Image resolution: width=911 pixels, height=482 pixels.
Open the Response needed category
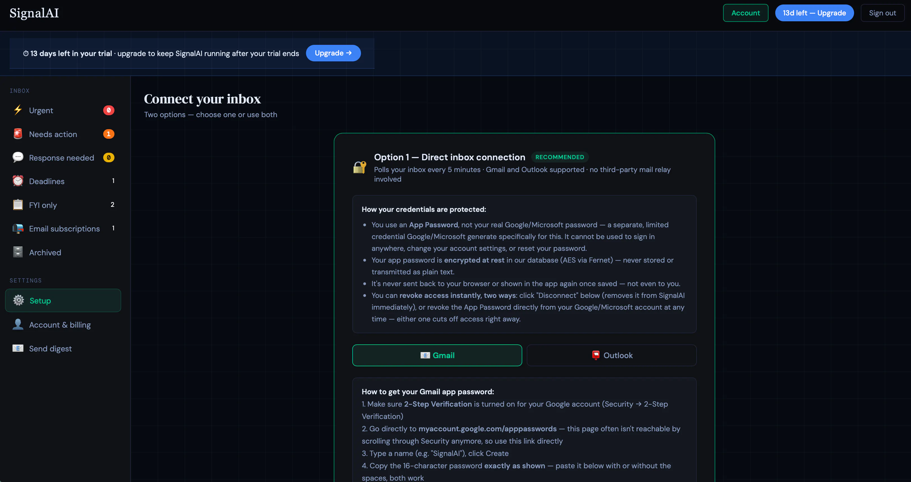pyautogui.click(x=63, y=157)
